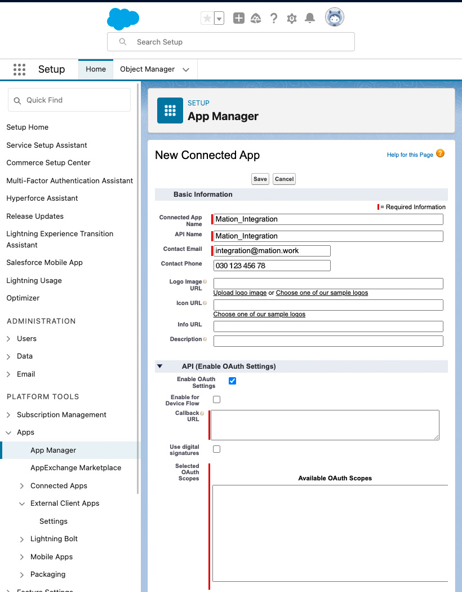The image size is (462, 592).
Task: Open the App Launcher grid icon
Action: pos(19,69)
